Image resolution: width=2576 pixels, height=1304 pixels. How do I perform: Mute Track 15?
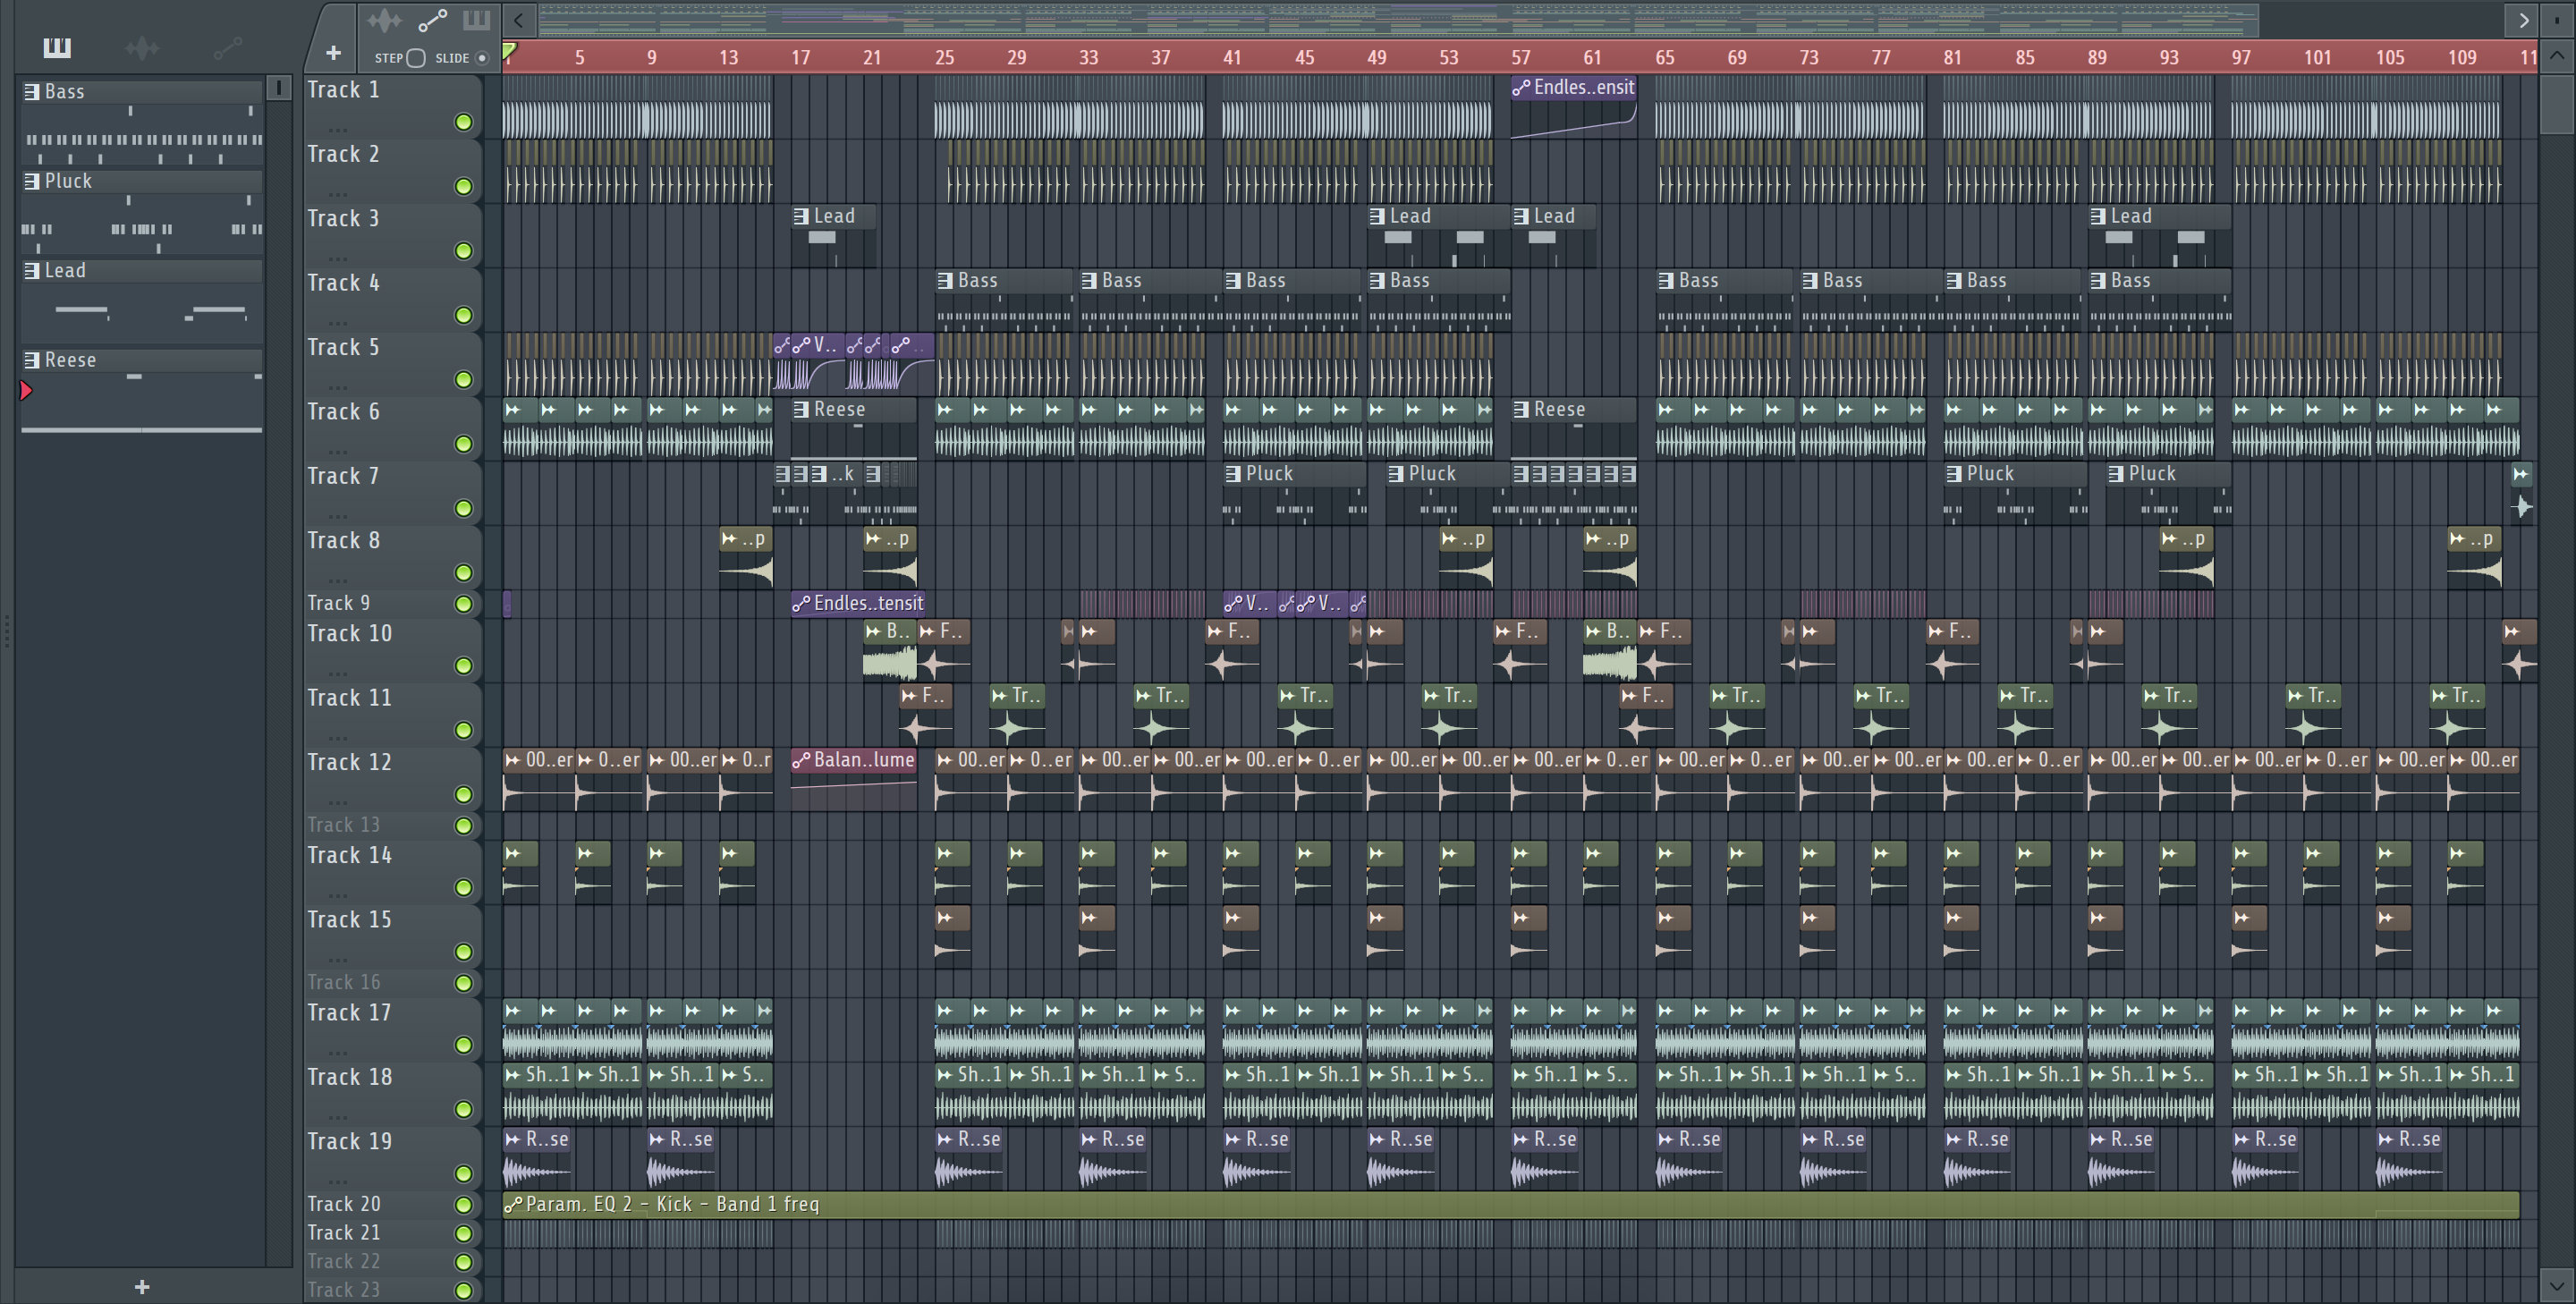(463, 952)
